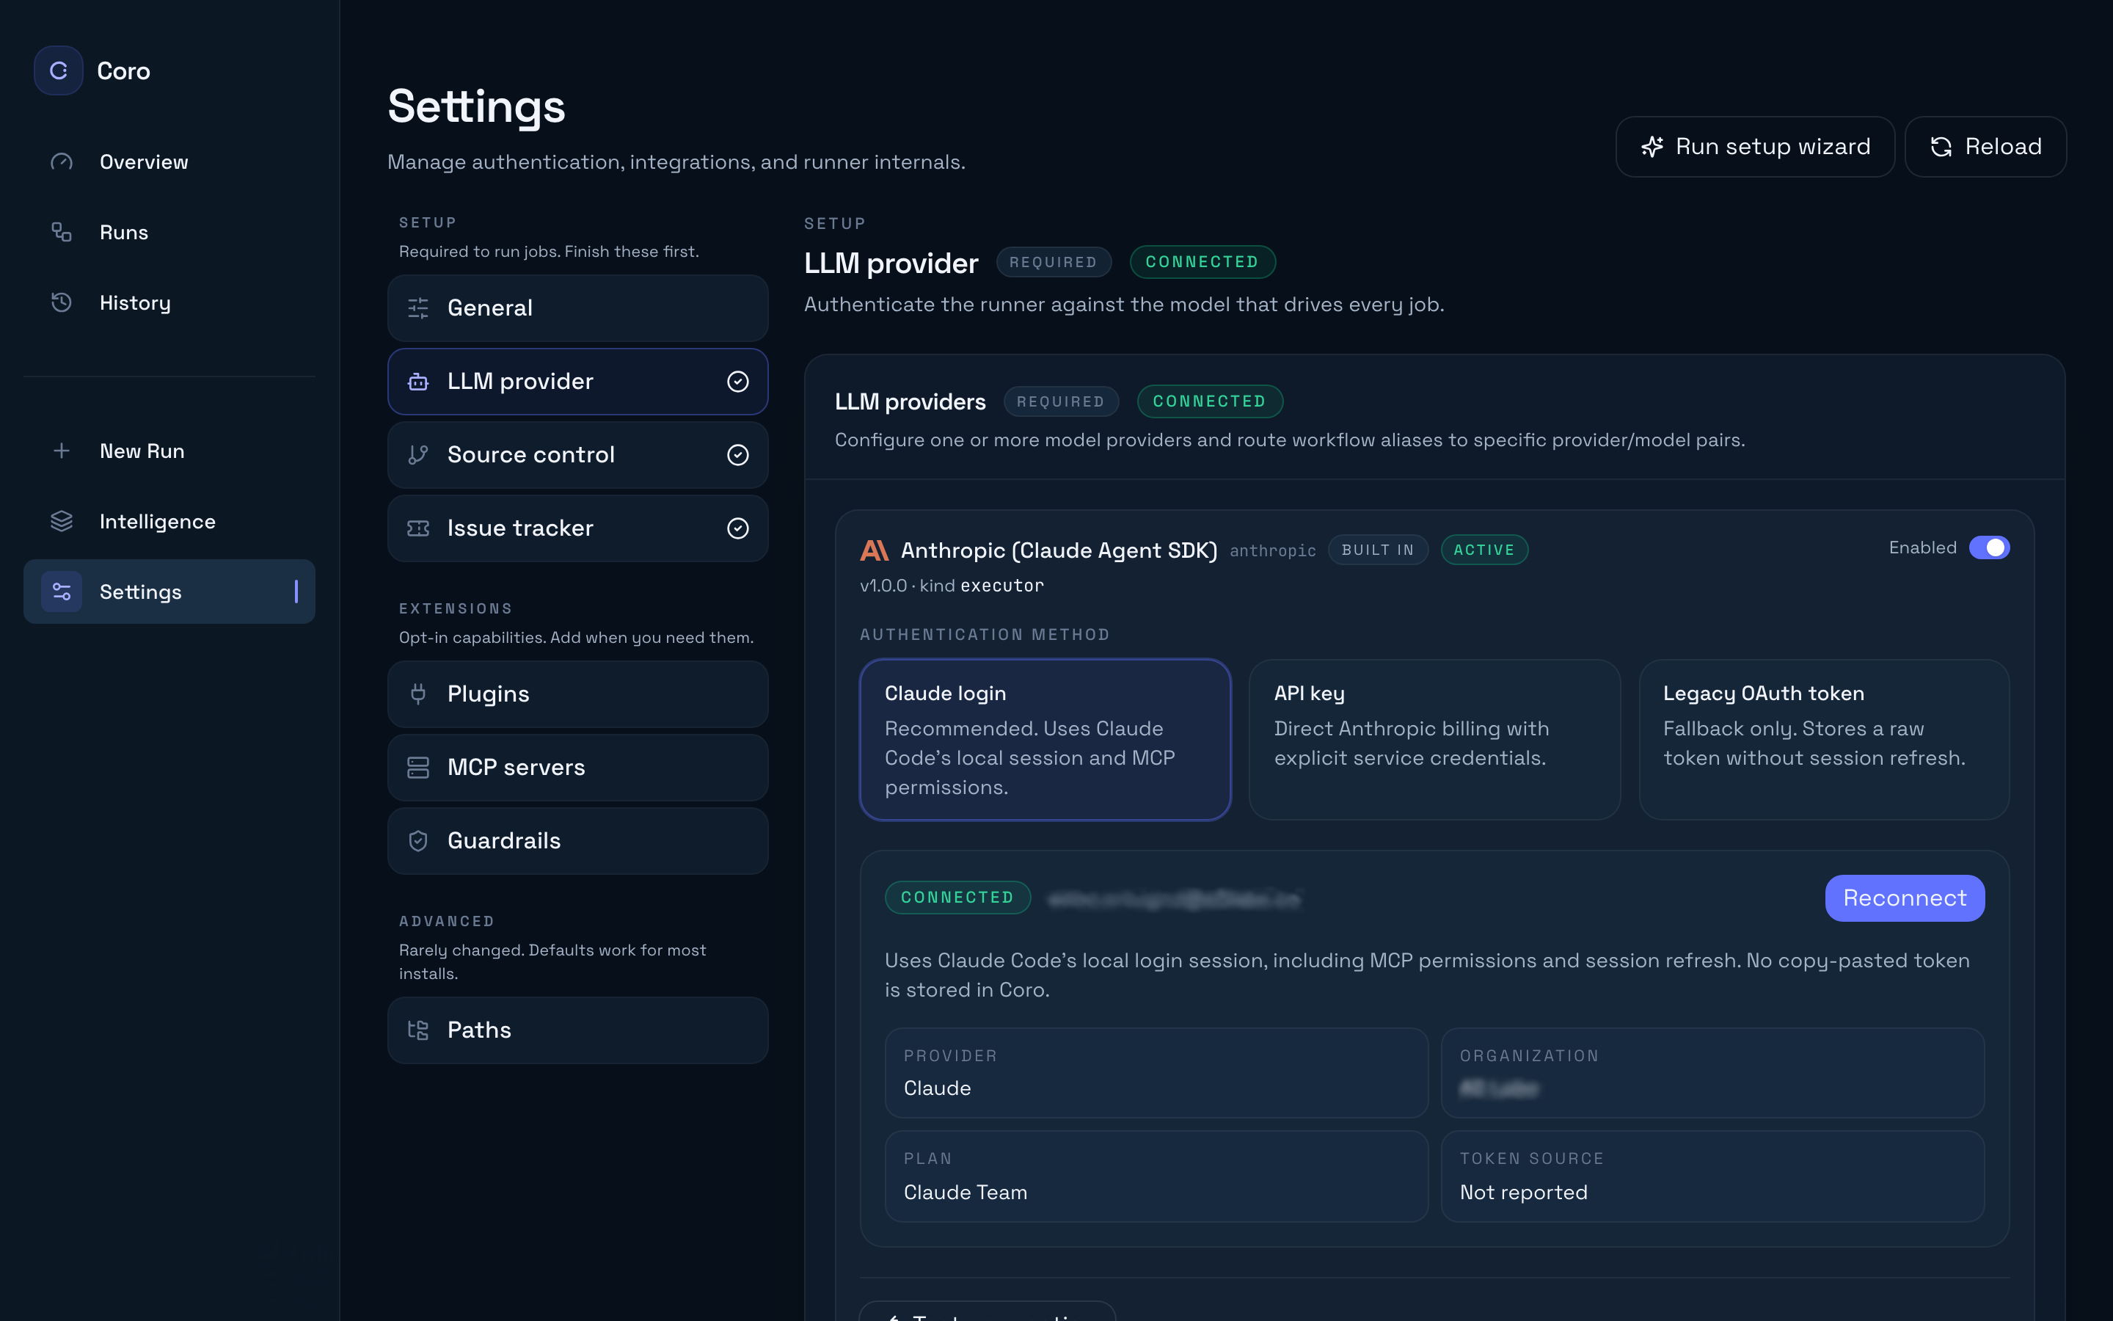Click the Plan field showing Claude Team
The height and width of the screenshot is (1321, 2113).
[x=1156, y=1176]
